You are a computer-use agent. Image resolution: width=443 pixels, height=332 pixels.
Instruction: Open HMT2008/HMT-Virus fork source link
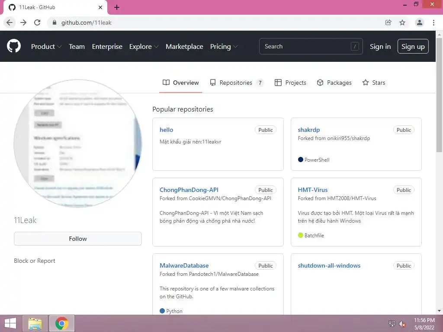click(x=351, y=198)
